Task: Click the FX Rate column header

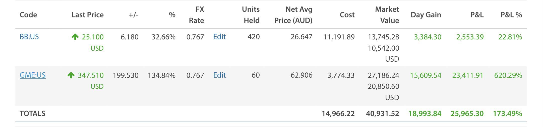Action: click(x=197, y=15)
